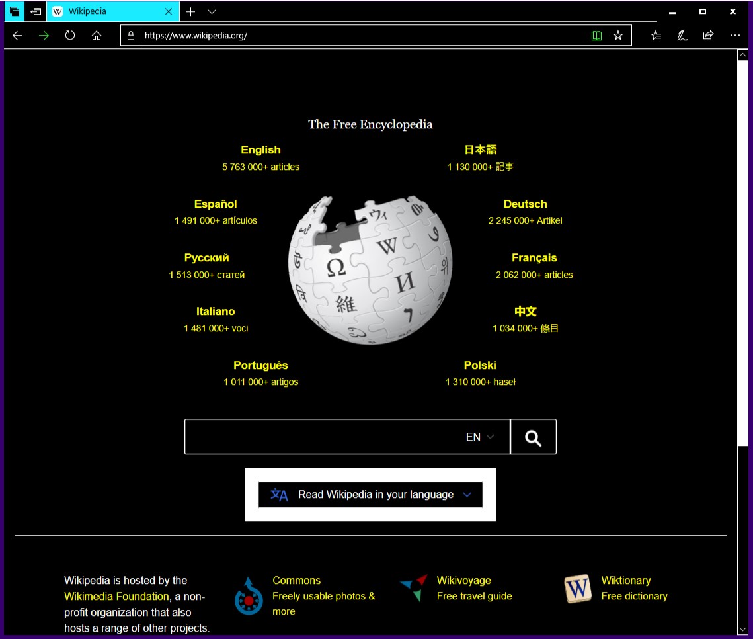The width and height of the screenshot is (753, 639).
Task: Go to the browser home icon
Action: coord(97,36)
